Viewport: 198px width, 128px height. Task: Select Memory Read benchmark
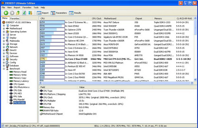(20, 72)
